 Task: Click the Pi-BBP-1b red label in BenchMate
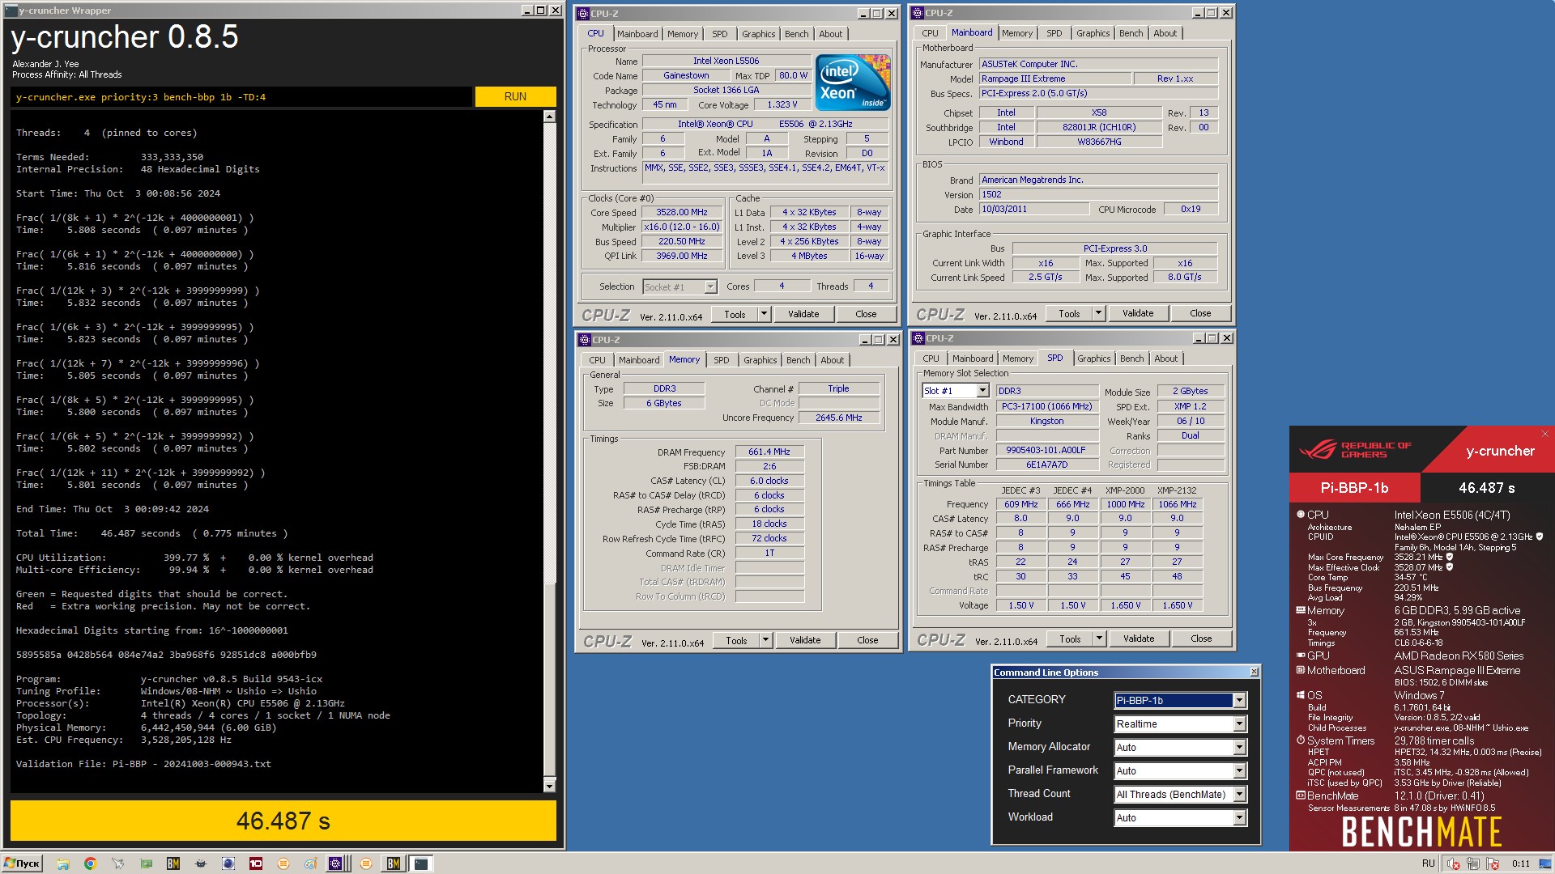[x=1355, y=488]
